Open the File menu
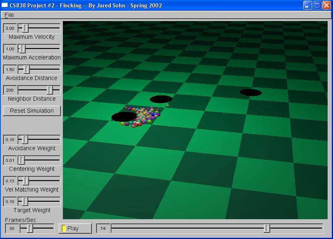 tap(9, 15)
